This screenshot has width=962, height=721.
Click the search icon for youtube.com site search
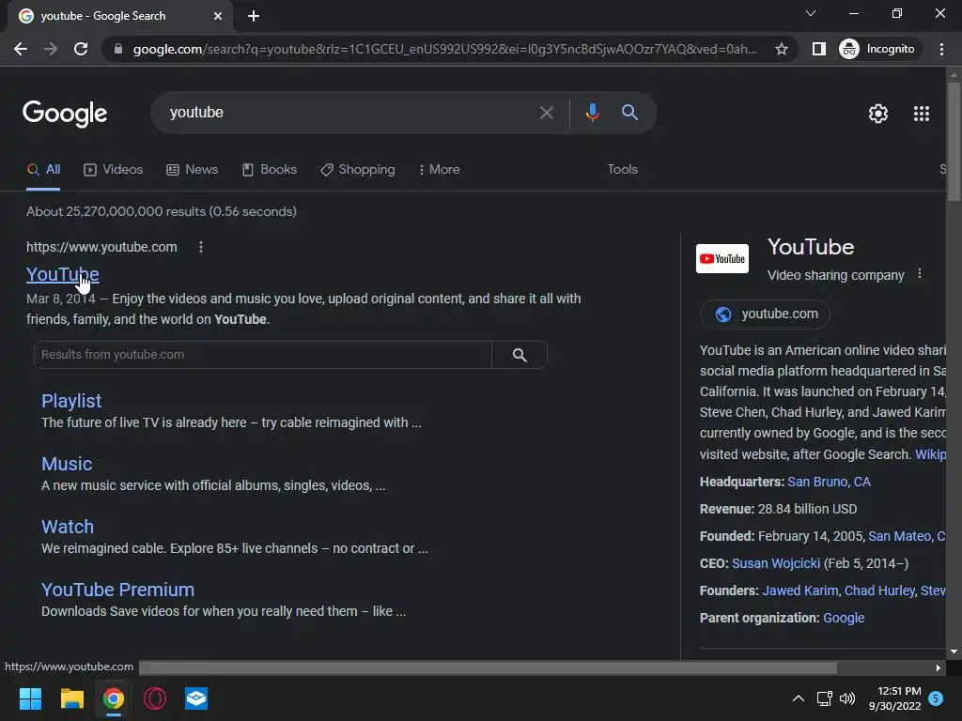[x=520, y=355]
